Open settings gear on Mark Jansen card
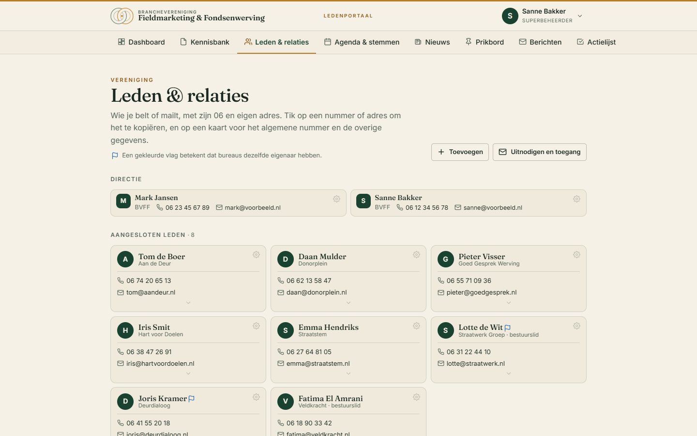This screenshot has height=436, width=697. (x=336, y=199)
